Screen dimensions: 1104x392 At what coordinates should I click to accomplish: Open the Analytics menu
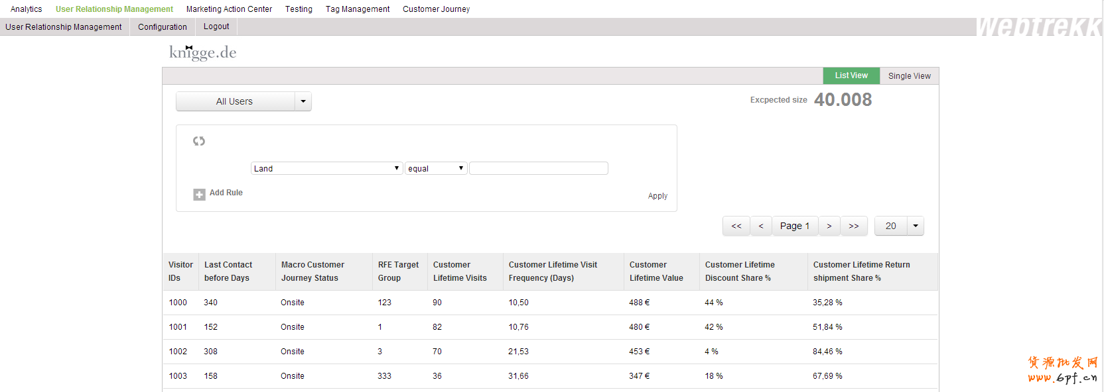[27, 9]
